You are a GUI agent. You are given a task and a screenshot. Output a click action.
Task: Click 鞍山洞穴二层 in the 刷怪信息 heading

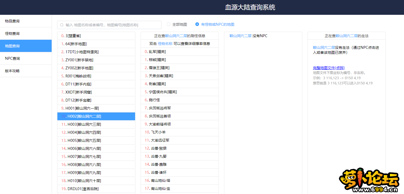click(176, 36)
